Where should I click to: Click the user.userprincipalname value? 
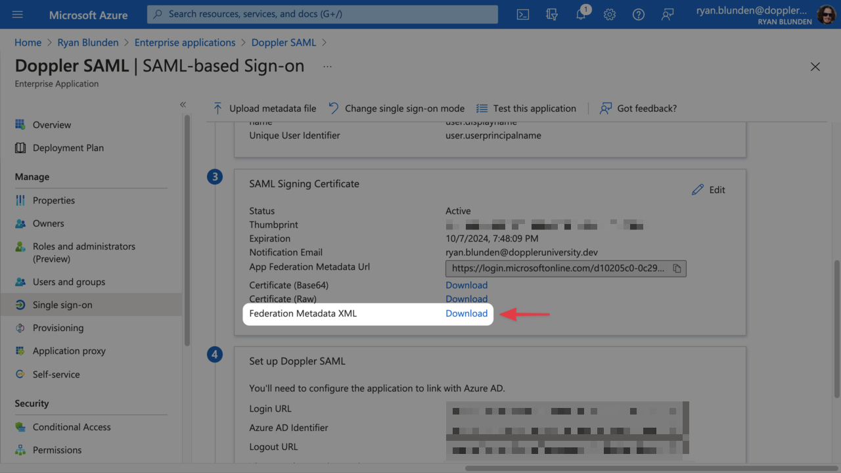click(x=493, y=135)
